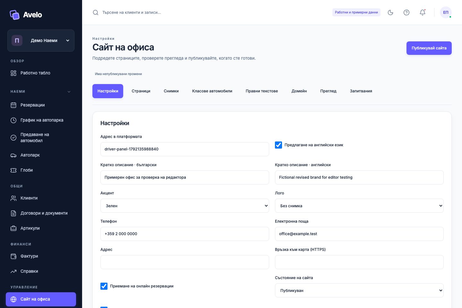Toggle dark mode with the moon icon

click(390, 13)
